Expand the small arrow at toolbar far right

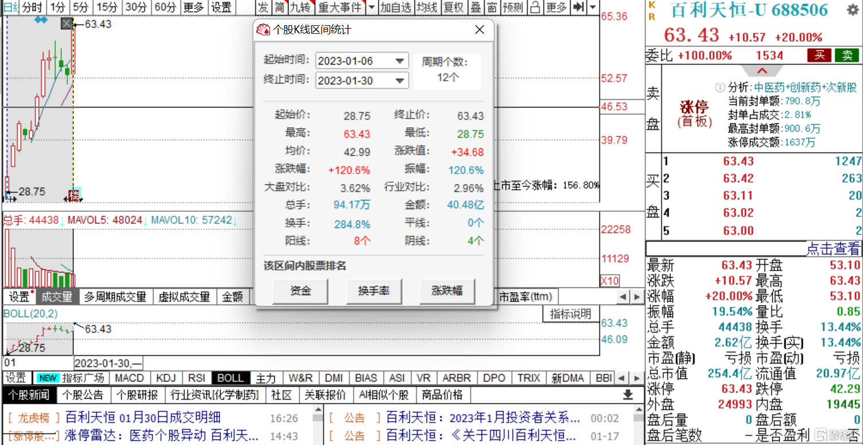pos(593,7)
